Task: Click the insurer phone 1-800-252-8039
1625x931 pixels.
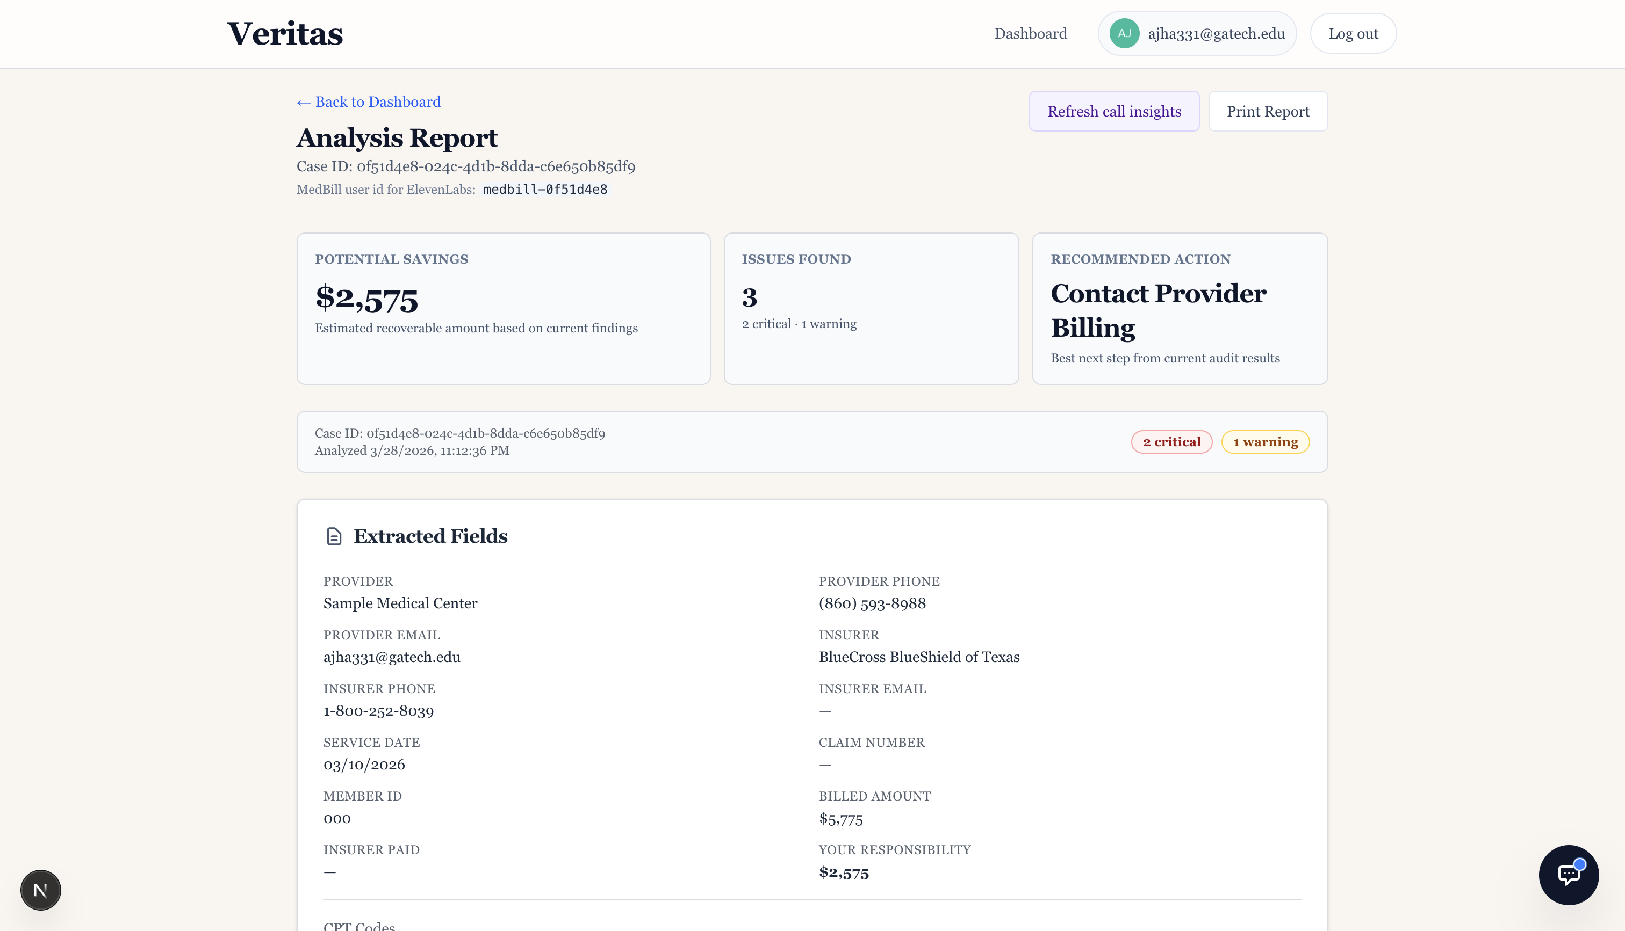Action: click(378, 710)
